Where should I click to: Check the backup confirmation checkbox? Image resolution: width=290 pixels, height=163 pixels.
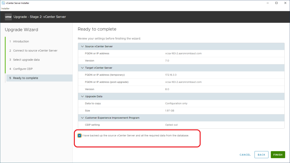click(80, 135)
